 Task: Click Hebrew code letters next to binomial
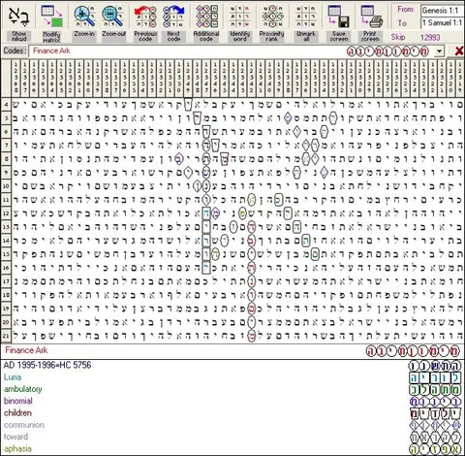[x=435, y=402]
